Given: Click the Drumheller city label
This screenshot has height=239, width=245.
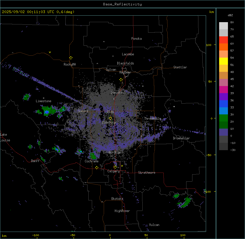Looking at the screenshot, I should click(x=181, y=138).
